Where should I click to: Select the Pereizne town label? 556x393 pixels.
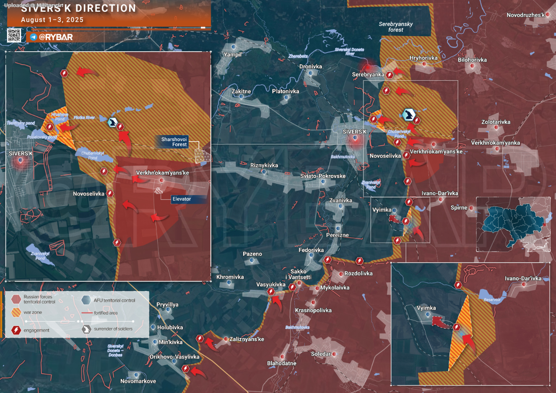(338, 235)
